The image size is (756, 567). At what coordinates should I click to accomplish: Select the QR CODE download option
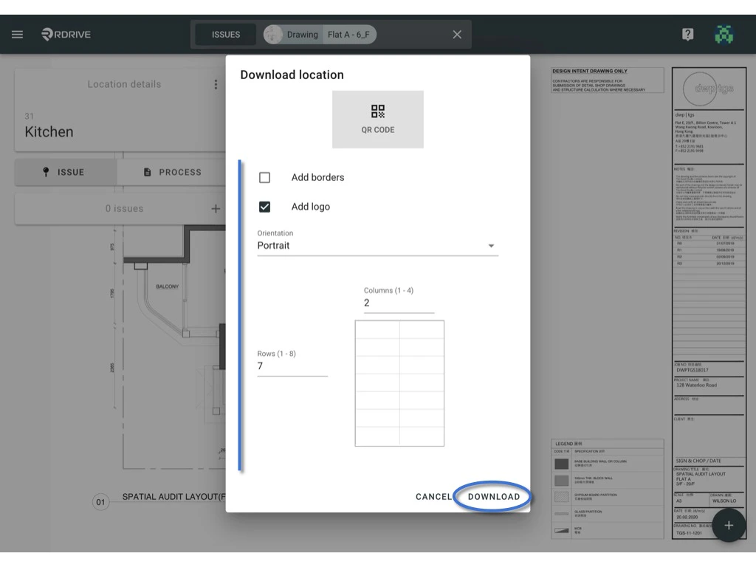[378, 119]
